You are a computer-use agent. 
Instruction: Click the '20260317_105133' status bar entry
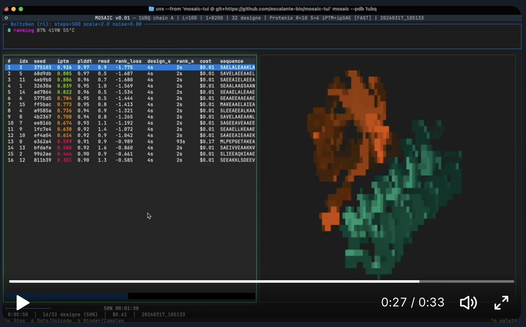[163, 315]
